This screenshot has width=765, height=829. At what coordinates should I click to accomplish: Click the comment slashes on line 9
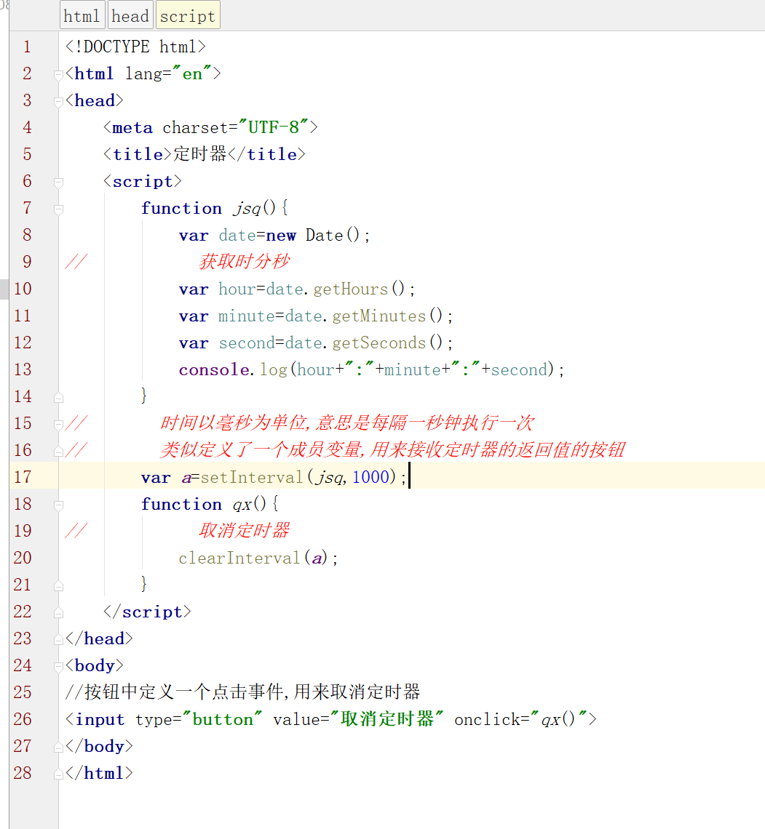coord(76,262)
